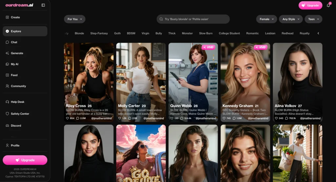Select the Blonde tag

tap(79, 33)
